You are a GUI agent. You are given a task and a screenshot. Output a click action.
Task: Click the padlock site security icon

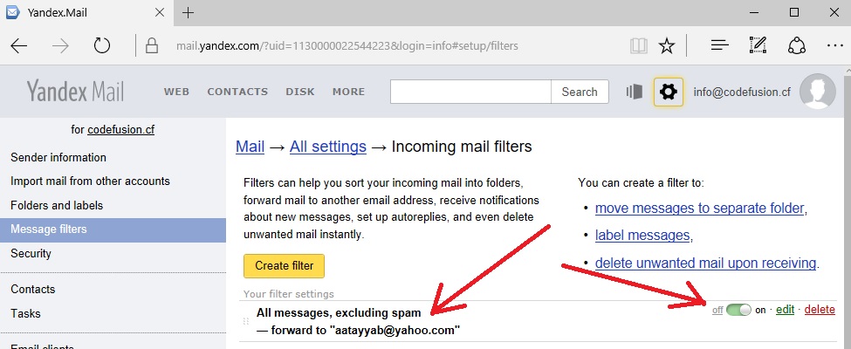[152, 45]
